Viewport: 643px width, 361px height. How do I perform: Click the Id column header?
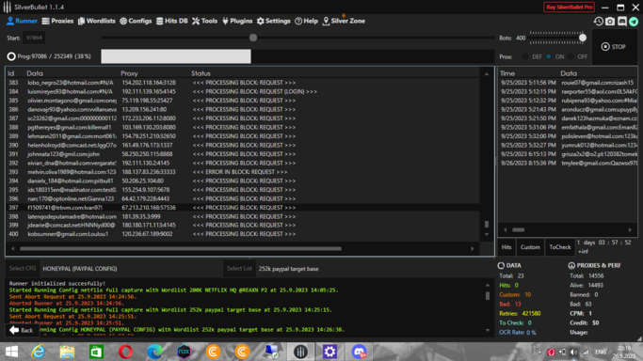point(11,73)
